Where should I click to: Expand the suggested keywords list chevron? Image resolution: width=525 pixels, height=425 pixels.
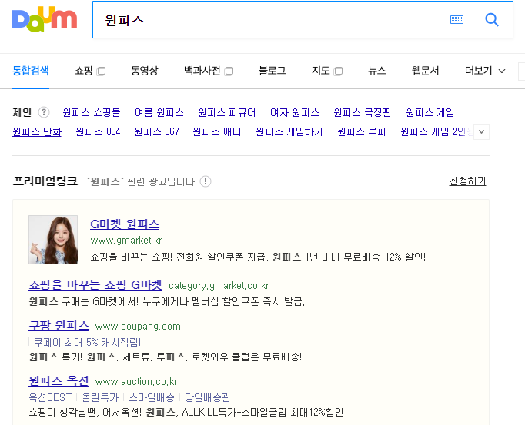(x=481, y=131)
